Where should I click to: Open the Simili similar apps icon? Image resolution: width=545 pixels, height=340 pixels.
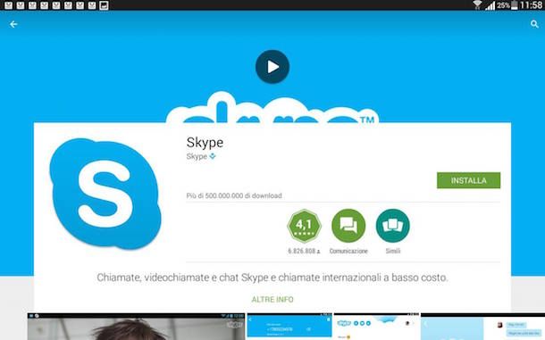(393, 226)
